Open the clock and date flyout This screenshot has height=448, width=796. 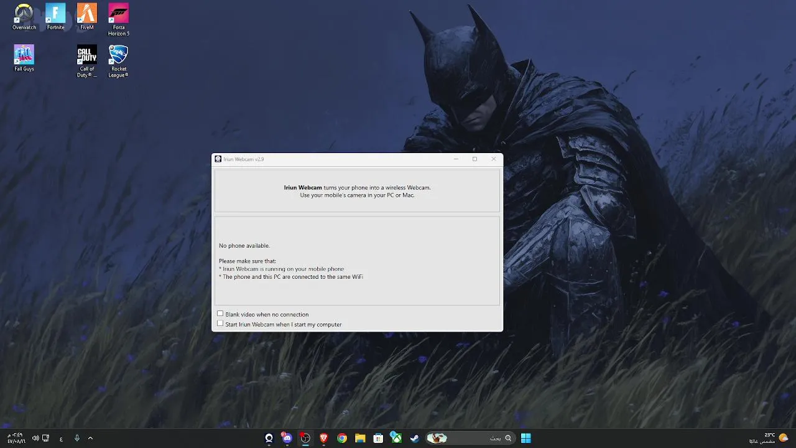pyautogui.click(x=16, y=438)
